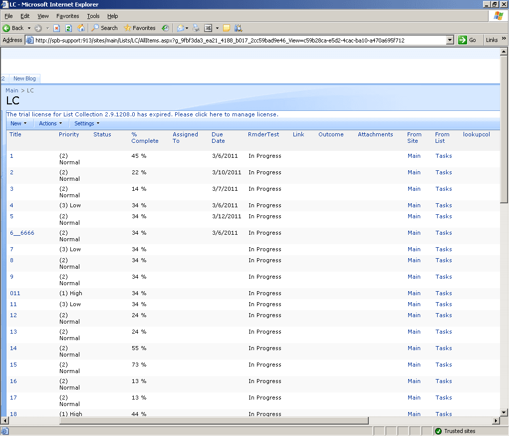Screen dimensions: 509x436
Task: Open the New dropdown menu
Action: point(18,123)
